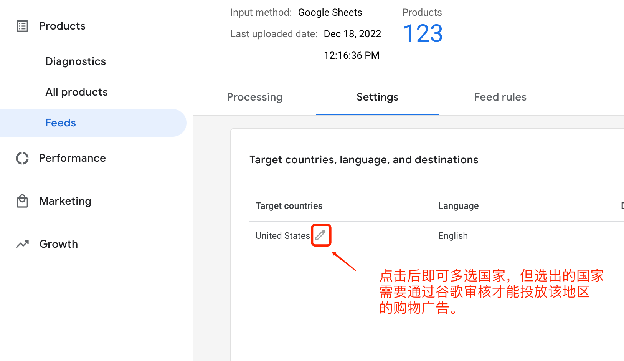Viewport: 624px width, 361px height.
Task: Click the Products list icon in sidebar
Action: tap(22, 26)
